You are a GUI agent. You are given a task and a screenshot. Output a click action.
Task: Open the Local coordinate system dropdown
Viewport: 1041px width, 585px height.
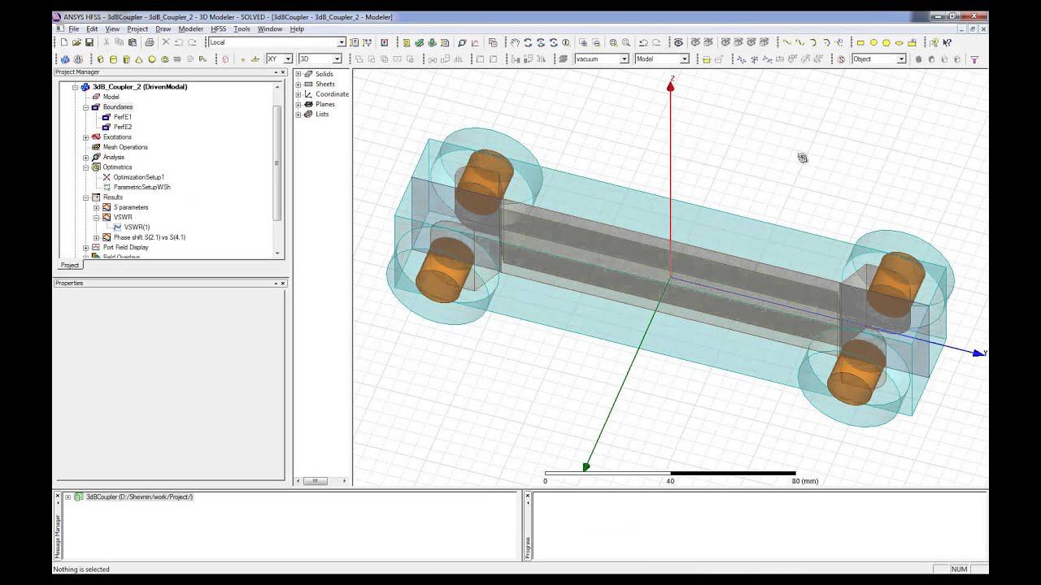[342, 42]
